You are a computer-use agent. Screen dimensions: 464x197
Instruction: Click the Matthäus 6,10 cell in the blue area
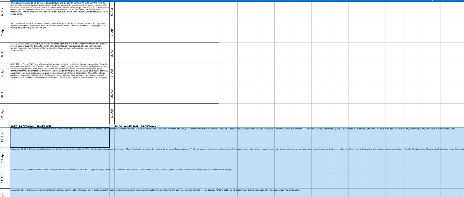(60, 178)
